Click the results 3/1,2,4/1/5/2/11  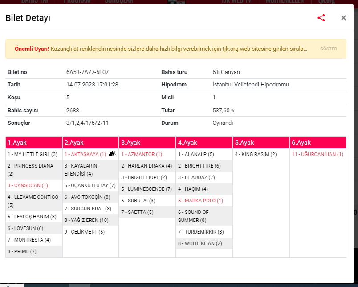point(87,123)
